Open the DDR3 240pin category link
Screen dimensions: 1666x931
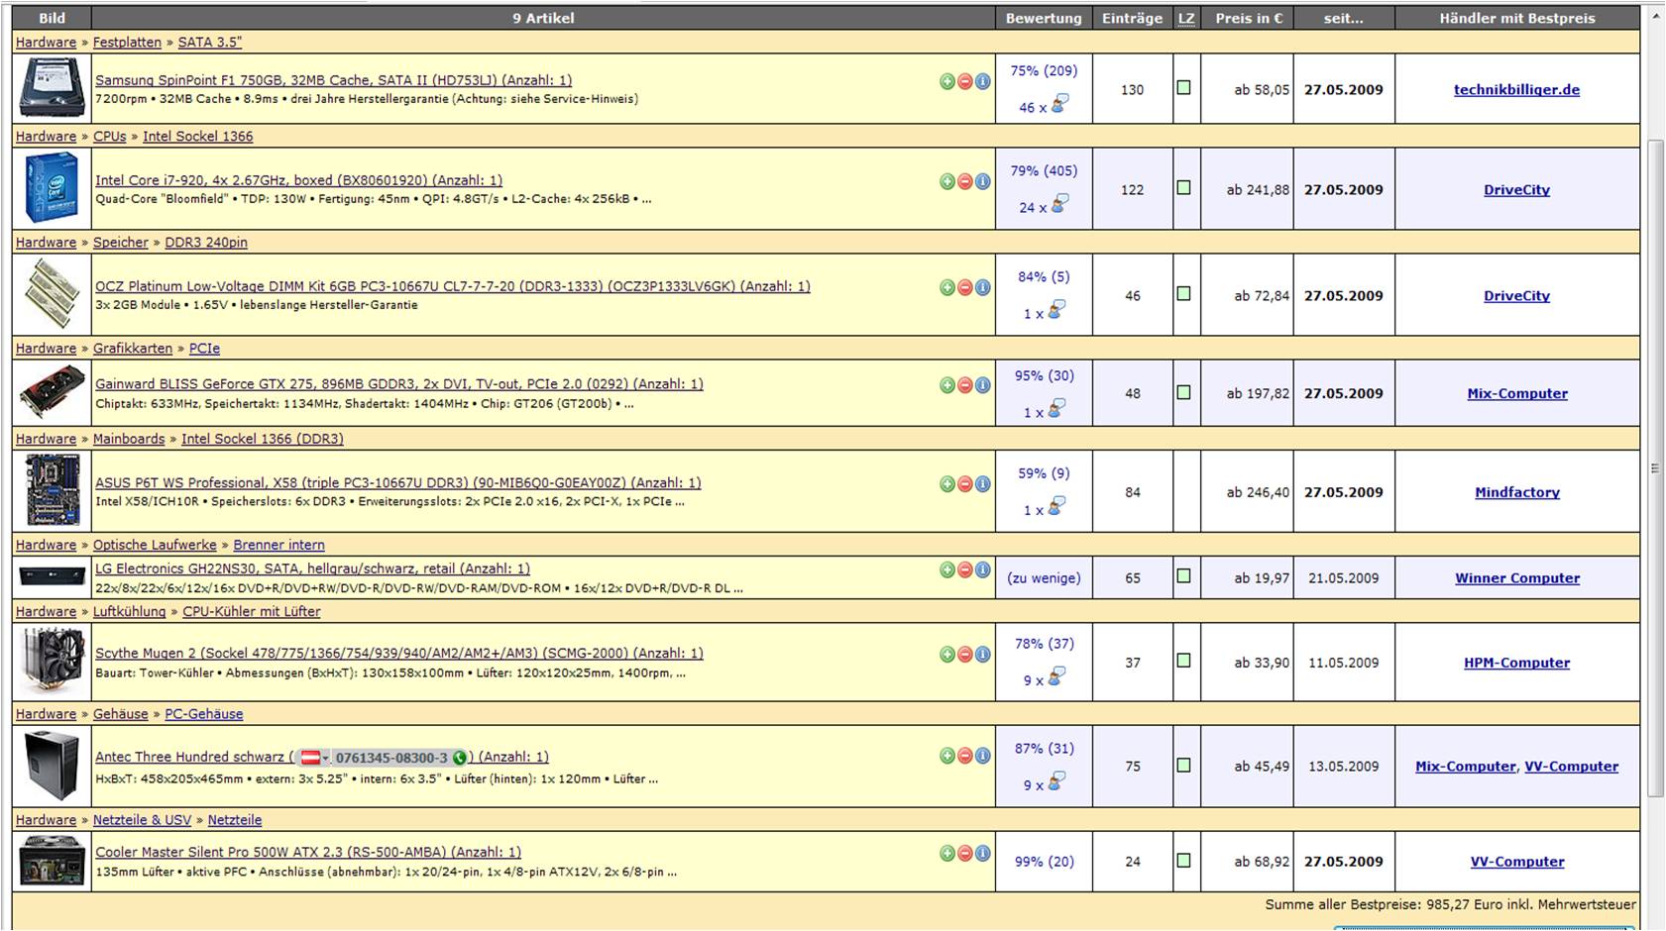(206, 243)
